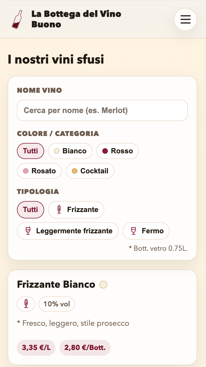Click the pale yellow dot next to Frizzante Bianco

[103, 285]
